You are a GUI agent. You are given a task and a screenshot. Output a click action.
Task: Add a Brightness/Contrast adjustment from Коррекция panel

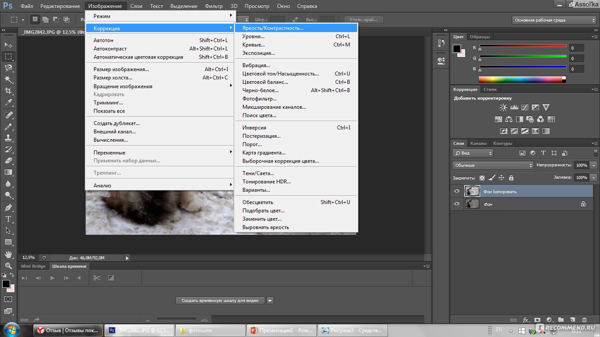[503, 108]
